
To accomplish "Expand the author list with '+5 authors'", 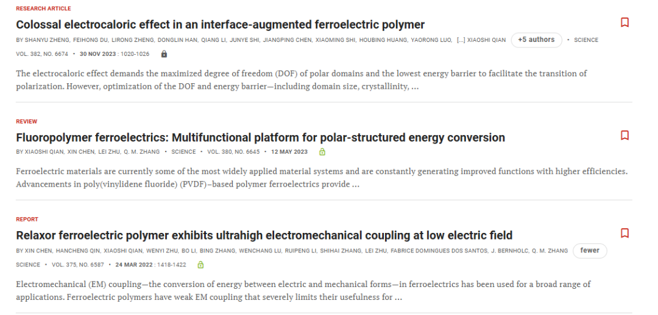I will click(x=536, y=40).
